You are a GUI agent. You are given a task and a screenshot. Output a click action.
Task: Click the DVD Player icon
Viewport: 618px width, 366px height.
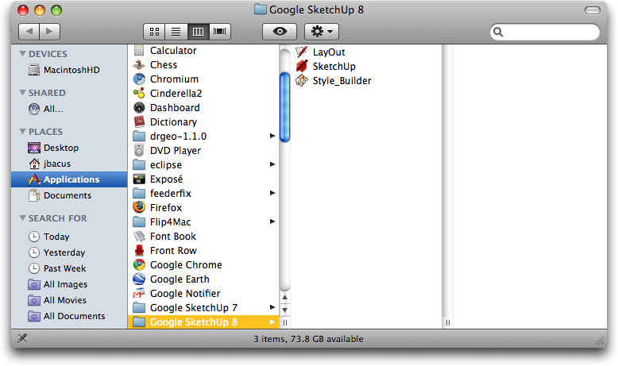point(139,150)
